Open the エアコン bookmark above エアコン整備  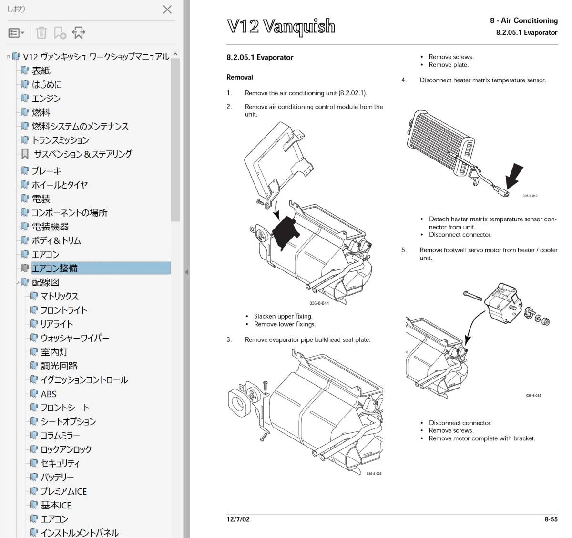[45, 254]
